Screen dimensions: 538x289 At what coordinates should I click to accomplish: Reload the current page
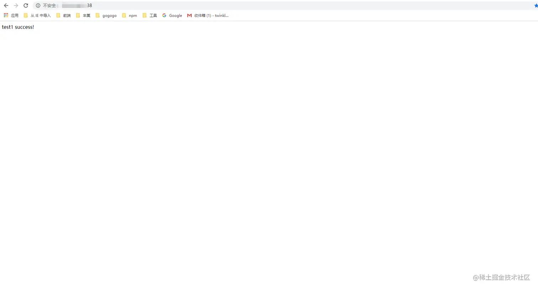(26, 6)
